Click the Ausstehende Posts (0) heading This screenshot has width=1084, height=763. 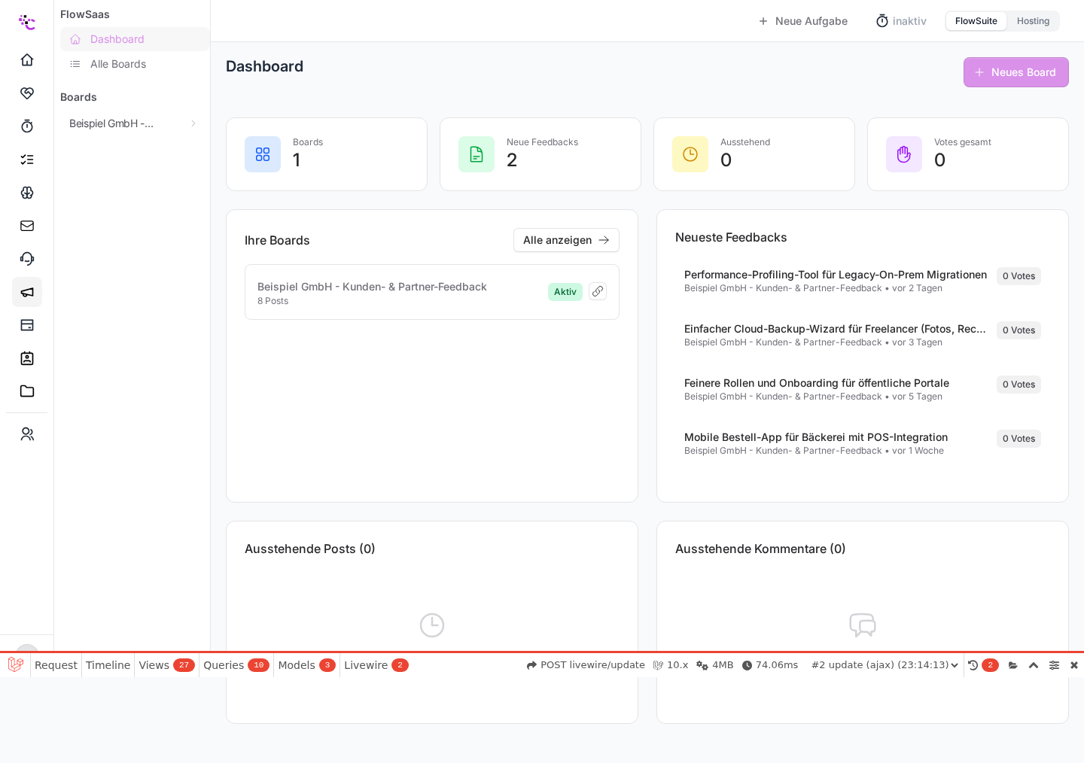(310, 549)
